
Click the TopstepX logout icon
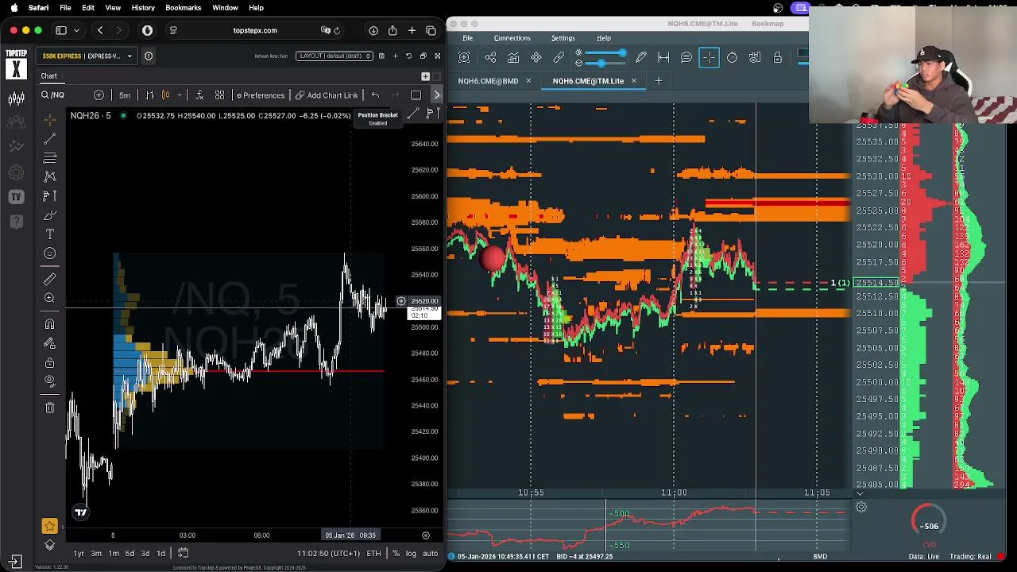(x=16, y=561)
